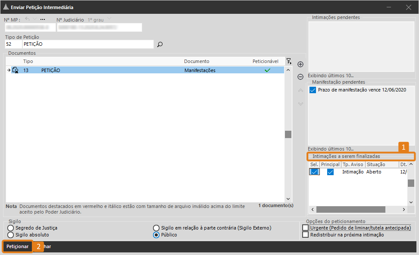The width and height of the screenshot is (419, 255).
Task: Add a document with the plus icon
Action: pyautogui.click(x=300, y=64)
